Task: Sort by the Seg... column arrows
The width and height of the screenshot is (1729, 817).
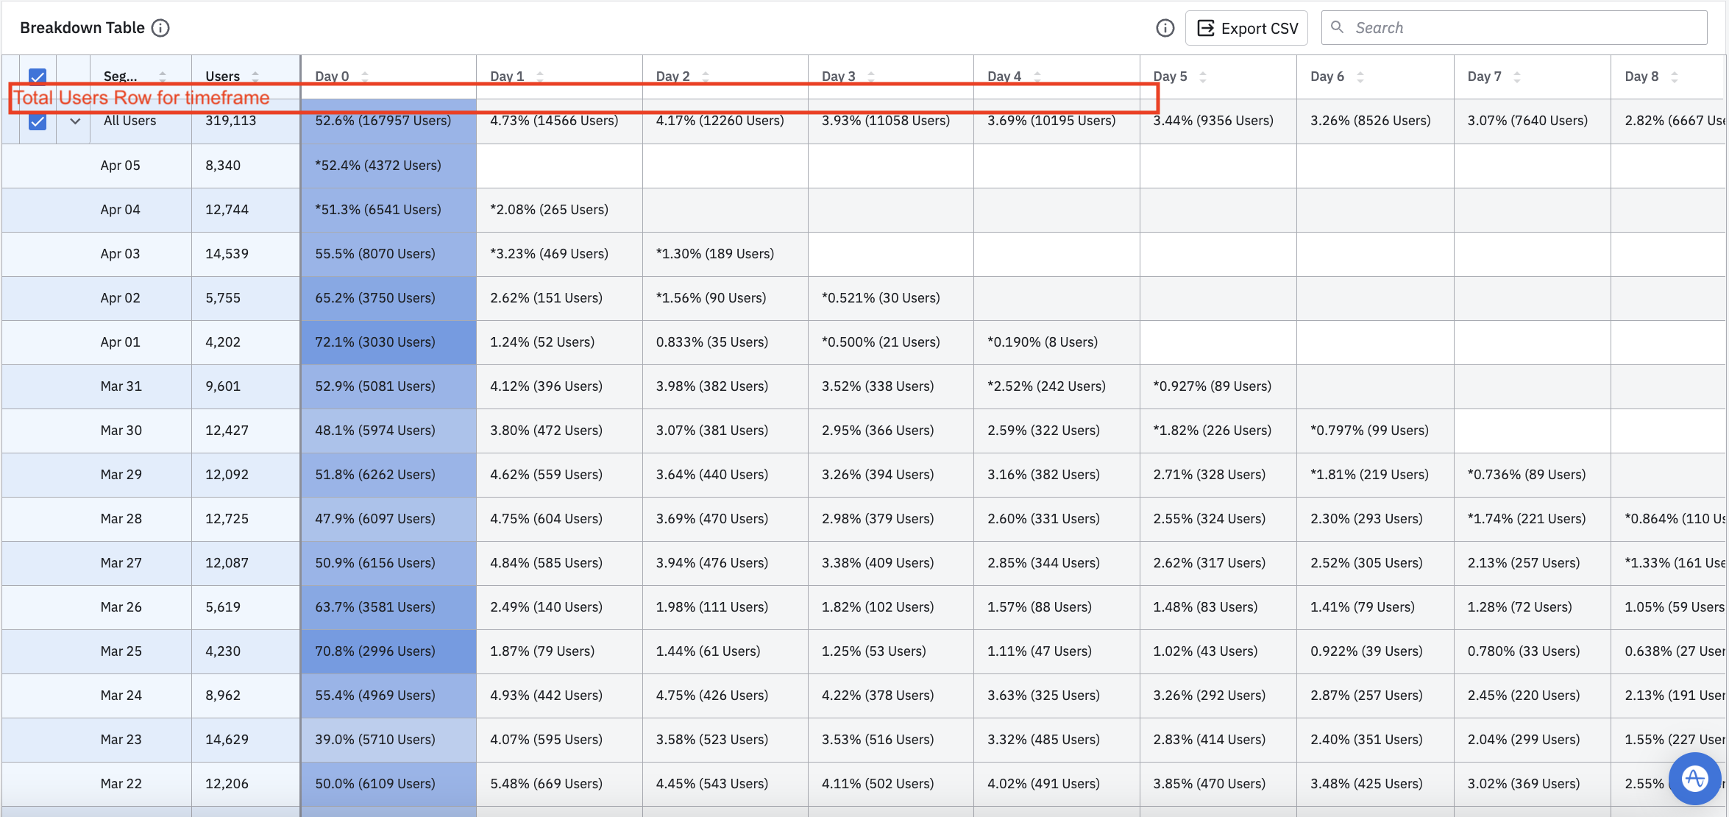Action: pos(163,77)
